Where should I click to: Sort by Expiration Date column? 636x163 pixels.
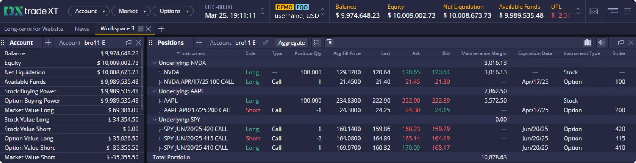535,53
